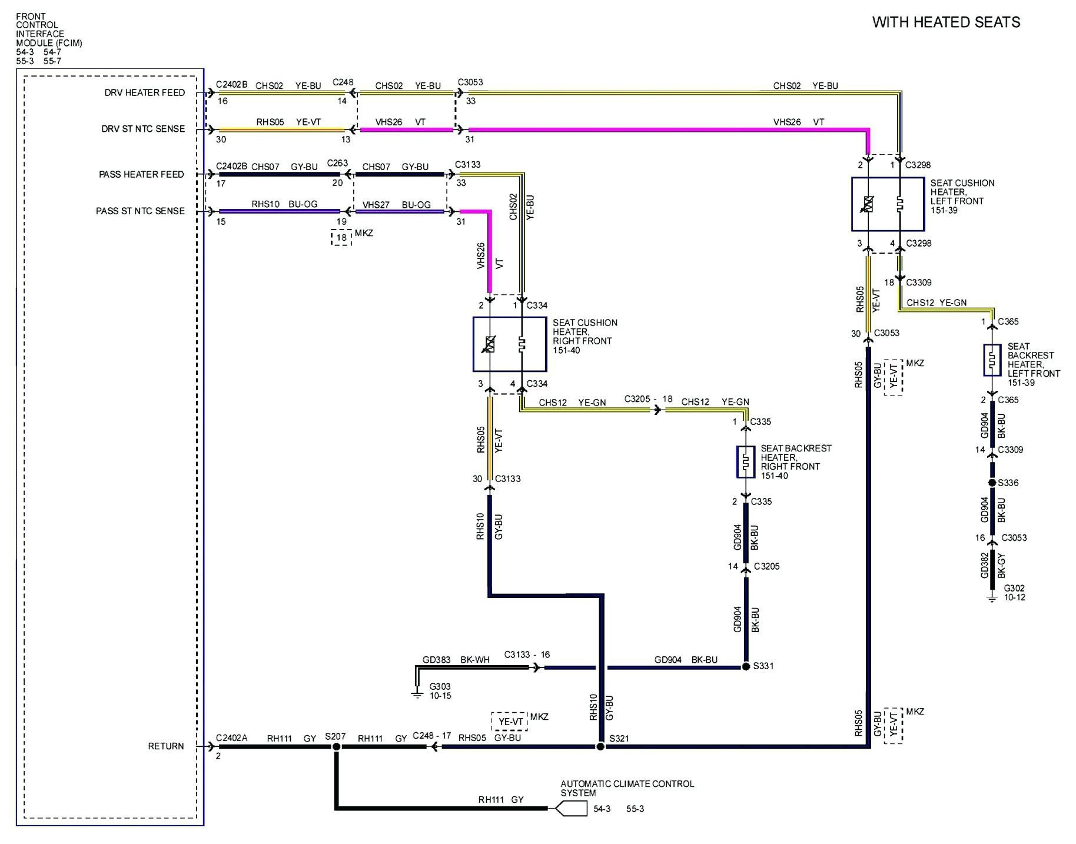Screen dimensions: 1076x844
Task: Select the PASS ST NTC SENSE label
Action: pyautogui.click(x=140, y=211)
